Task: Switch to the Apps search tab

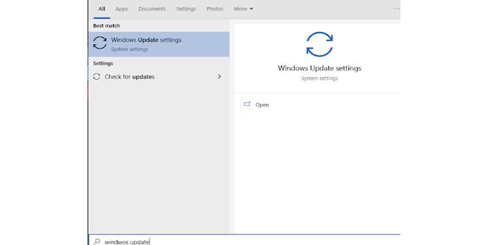Action: coord(122,8)
